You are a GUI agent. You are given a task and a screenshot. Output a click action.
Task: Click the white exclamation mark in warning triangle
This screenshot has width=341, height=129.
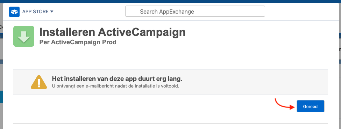[x=39, y=83]
